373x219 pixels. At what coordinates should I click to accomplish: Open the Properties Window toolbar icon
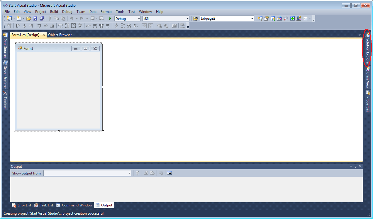266,18
